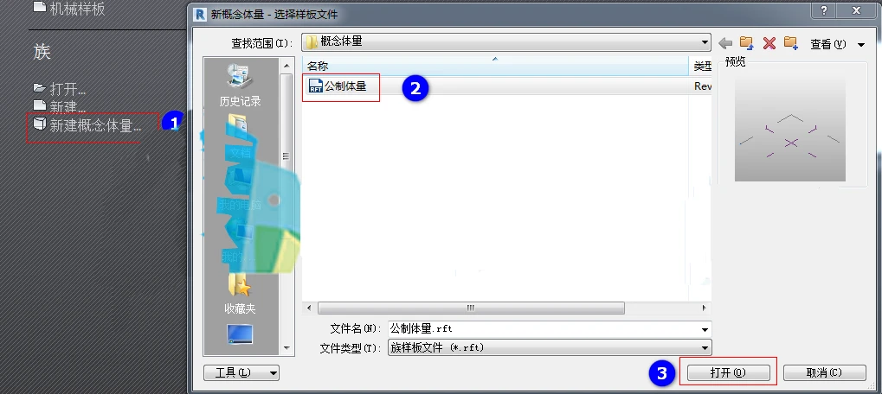Click the file list scroll right arrow

(705, 308)
